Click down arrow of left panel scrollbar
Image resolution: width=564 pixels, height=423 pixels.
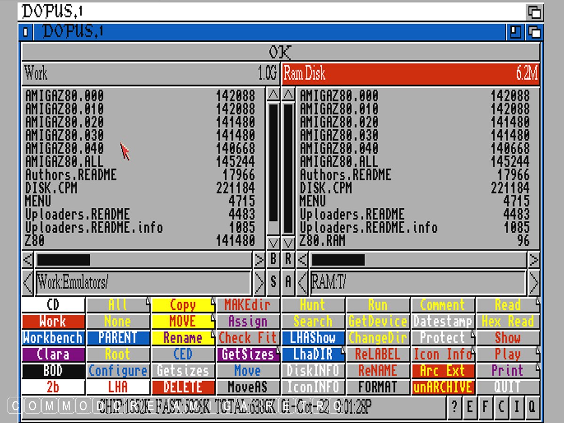click(x=273, y=243)
